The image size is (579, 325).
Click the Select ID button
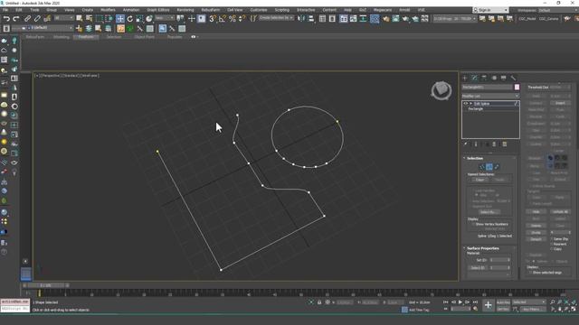478,268
